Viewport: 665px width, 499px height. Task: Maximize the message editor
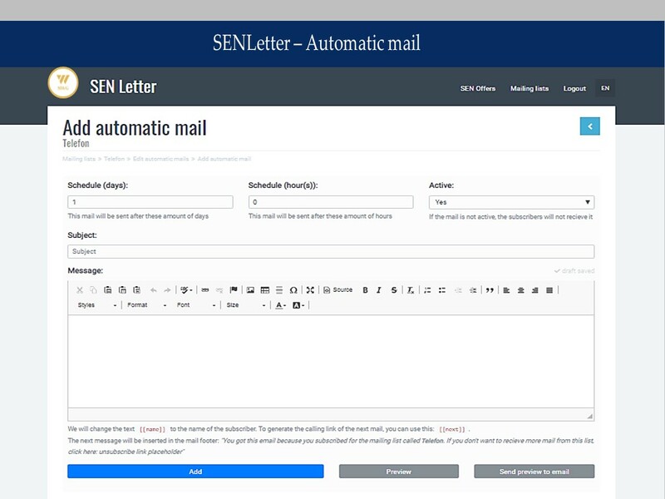[x=310, y=290]
